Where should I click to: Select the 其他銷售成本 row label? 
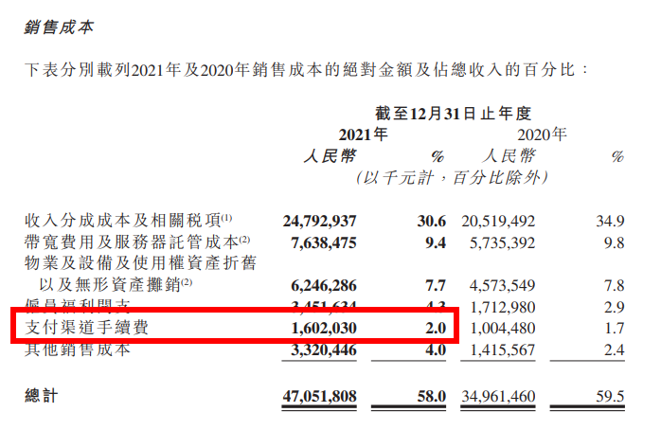point(78,350)
